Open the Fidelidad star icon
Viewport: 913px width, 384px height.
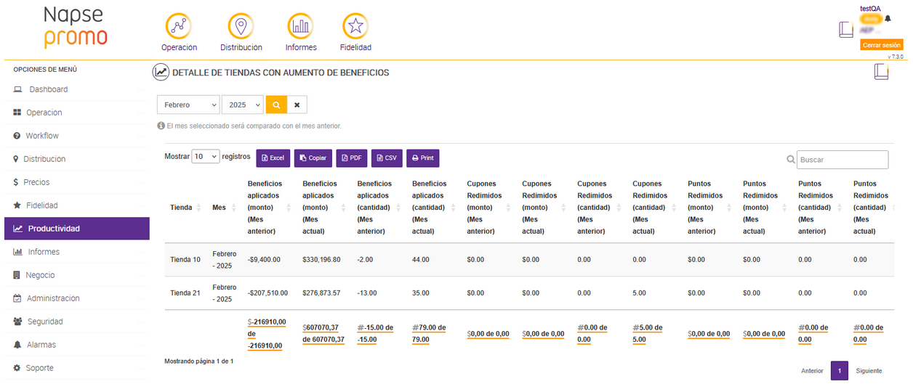(x=355, y=27)
